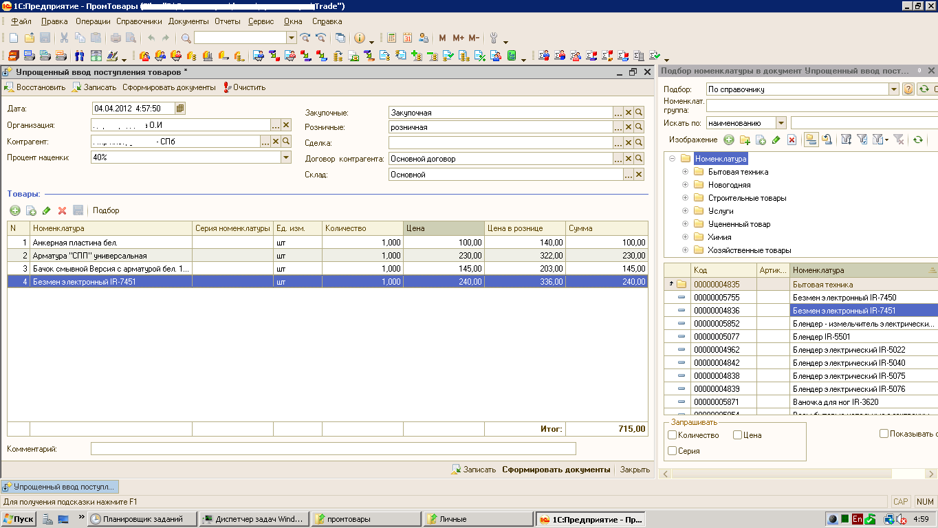Enable the Цена checkbox
This screenshot has height=528, width=938.
tap(737, 435)
